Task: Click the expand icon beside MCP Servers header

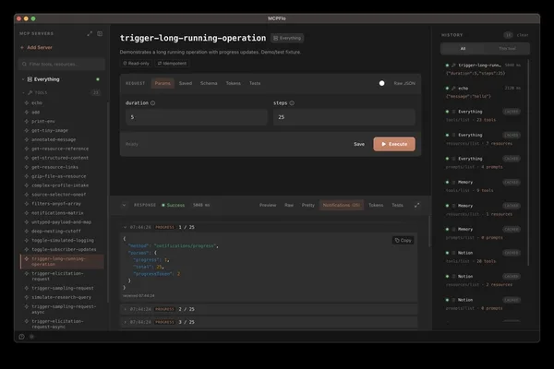Action: pos(90,33)
